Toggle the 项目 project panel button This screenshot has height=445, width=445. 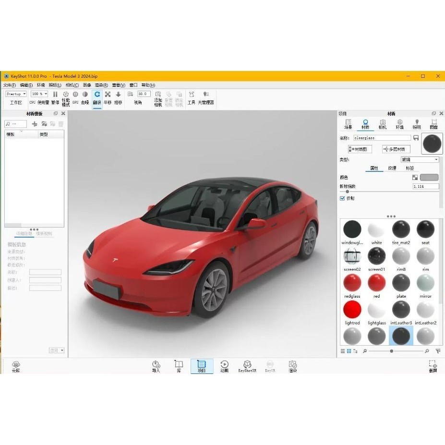click(202, 366)
